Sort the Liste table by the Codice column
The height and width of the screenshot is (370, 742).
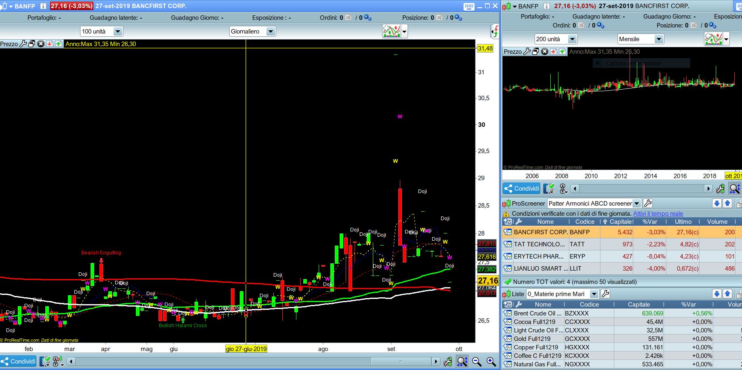point(589,305)
